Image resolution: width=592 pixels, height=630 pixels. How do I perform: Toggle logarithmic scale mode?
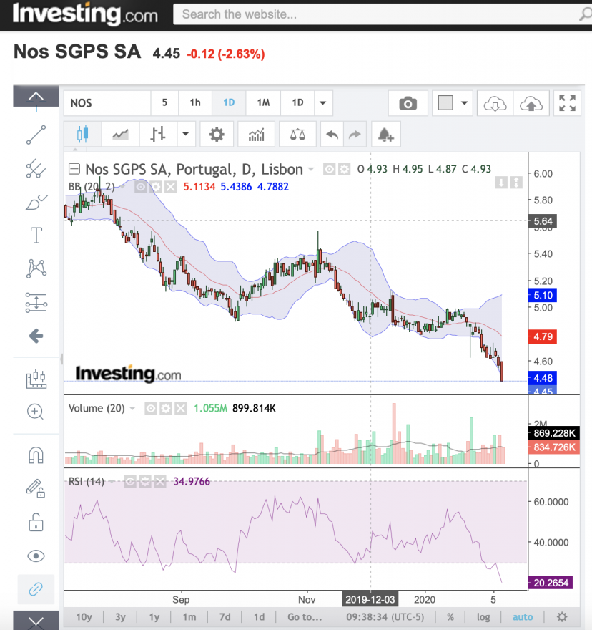(483, 616)
